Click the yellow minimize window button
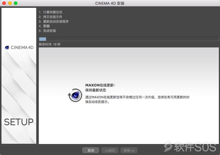Viewport: 220px width, 155px height. pyautogui.click(x=10, y=3)
